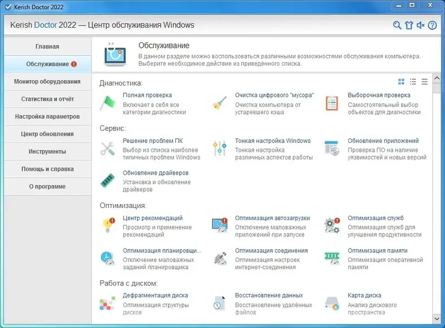Open Карта диска link
445x328 pixels.
tap(364, 295)
